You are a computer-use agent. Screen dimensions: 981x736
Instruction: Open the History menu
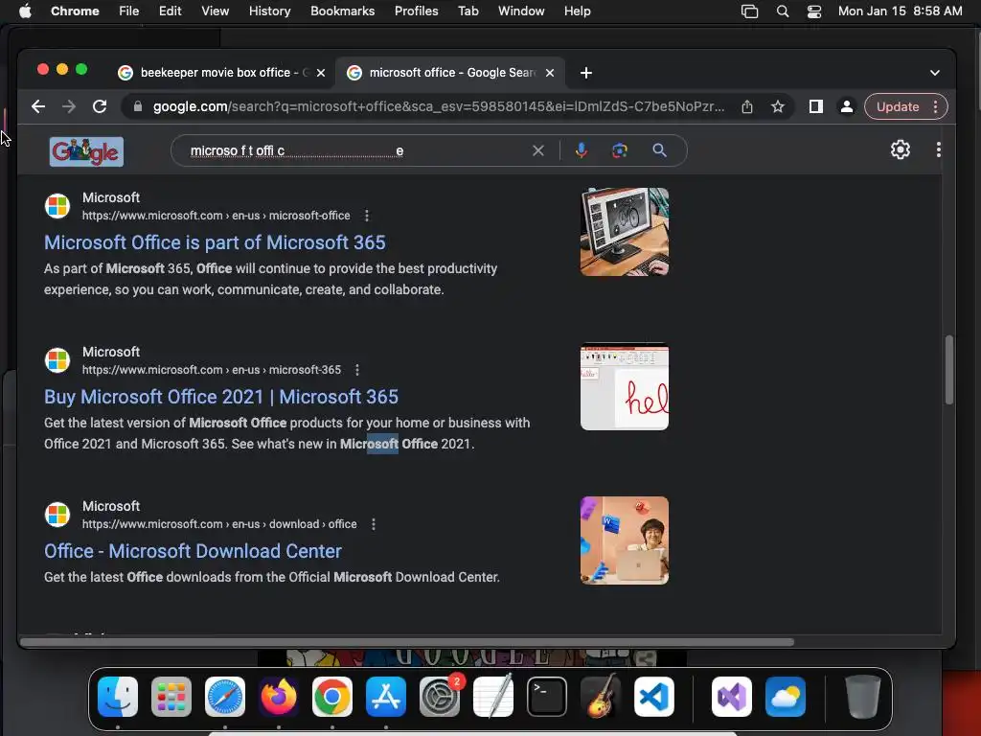coord(269,11)
